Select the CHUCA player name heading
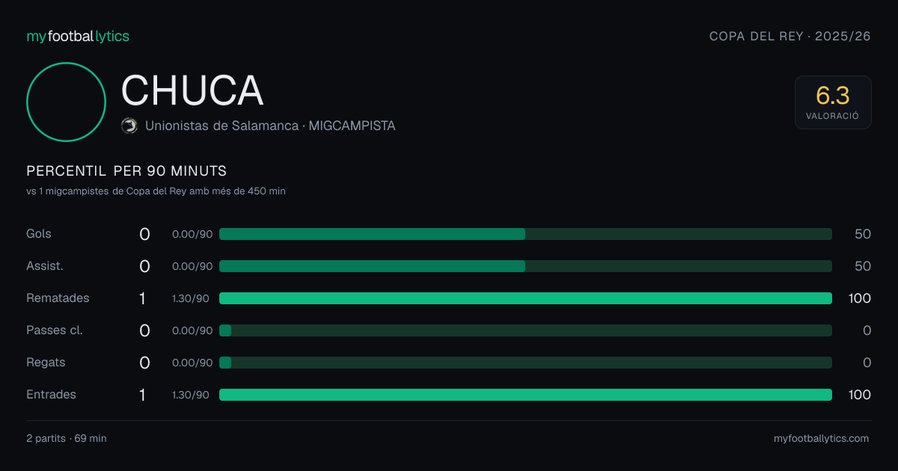The height and width of the screenshot is (471, 898). click(x=192, y=90)
